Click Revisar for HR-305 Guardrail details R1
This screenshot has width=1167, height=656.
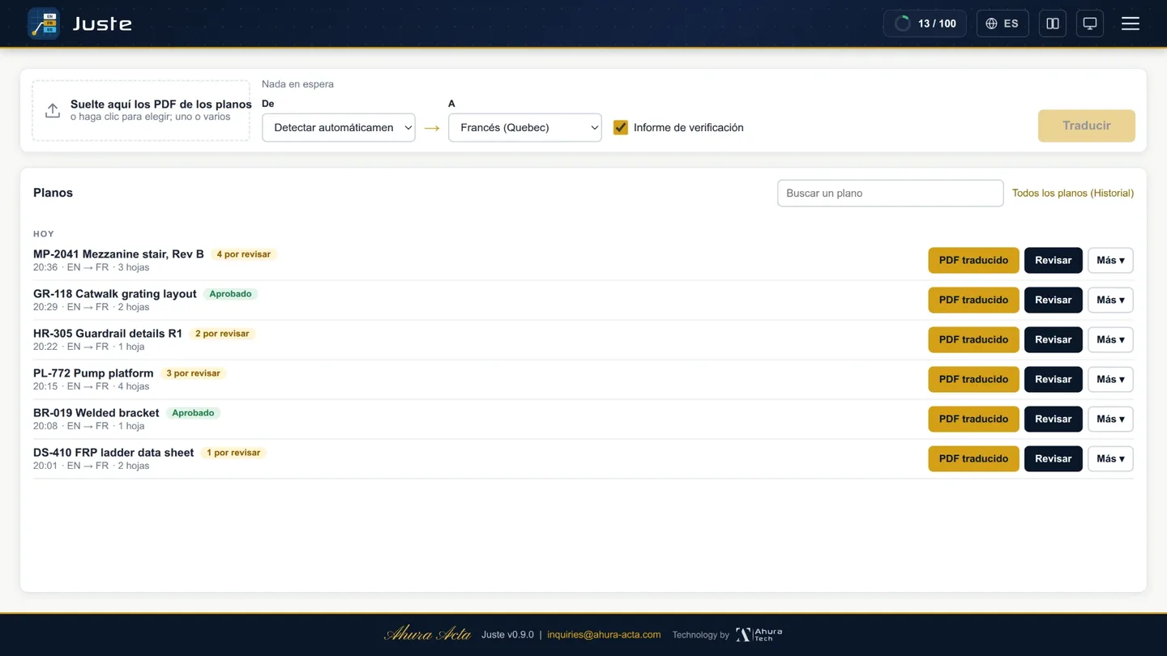[x=1054, y=339]
